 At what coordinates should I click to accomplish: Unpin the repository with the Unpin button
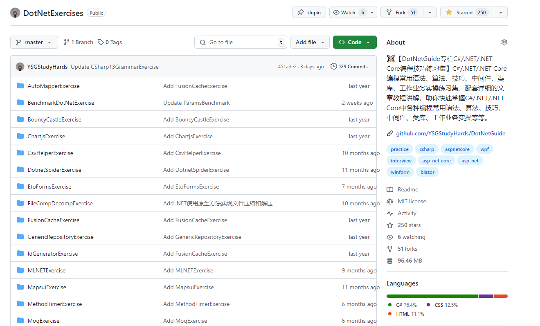[x=309, y=12]
